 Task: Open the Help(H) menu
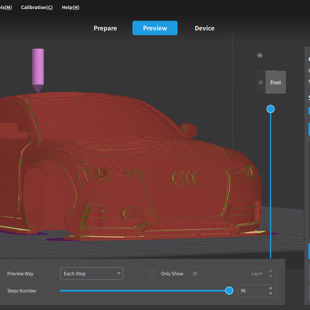pos(70,7)
